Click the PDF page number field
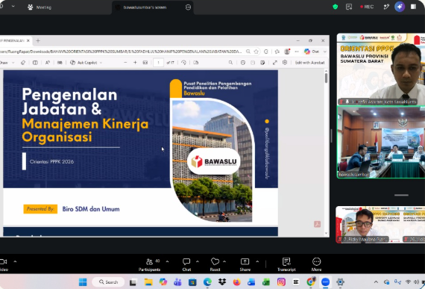 158,63
